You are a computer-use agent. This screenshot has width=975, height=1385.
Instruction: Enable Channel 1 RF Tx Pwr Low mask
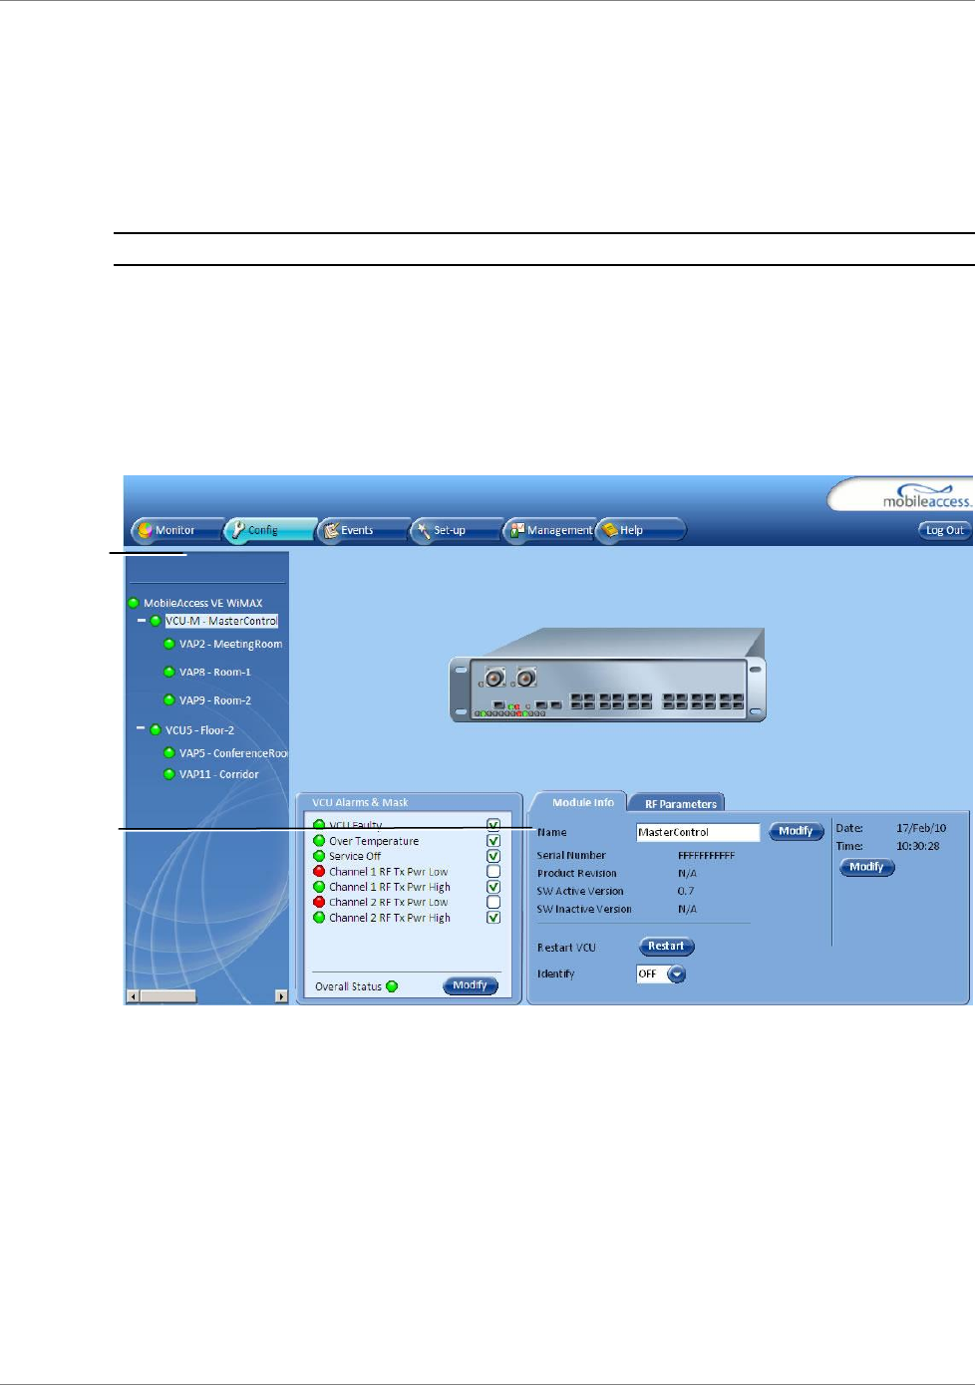tap(493, 871)
